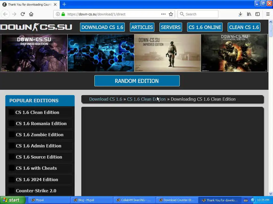Select the Thank You for downloading tab

30,5
